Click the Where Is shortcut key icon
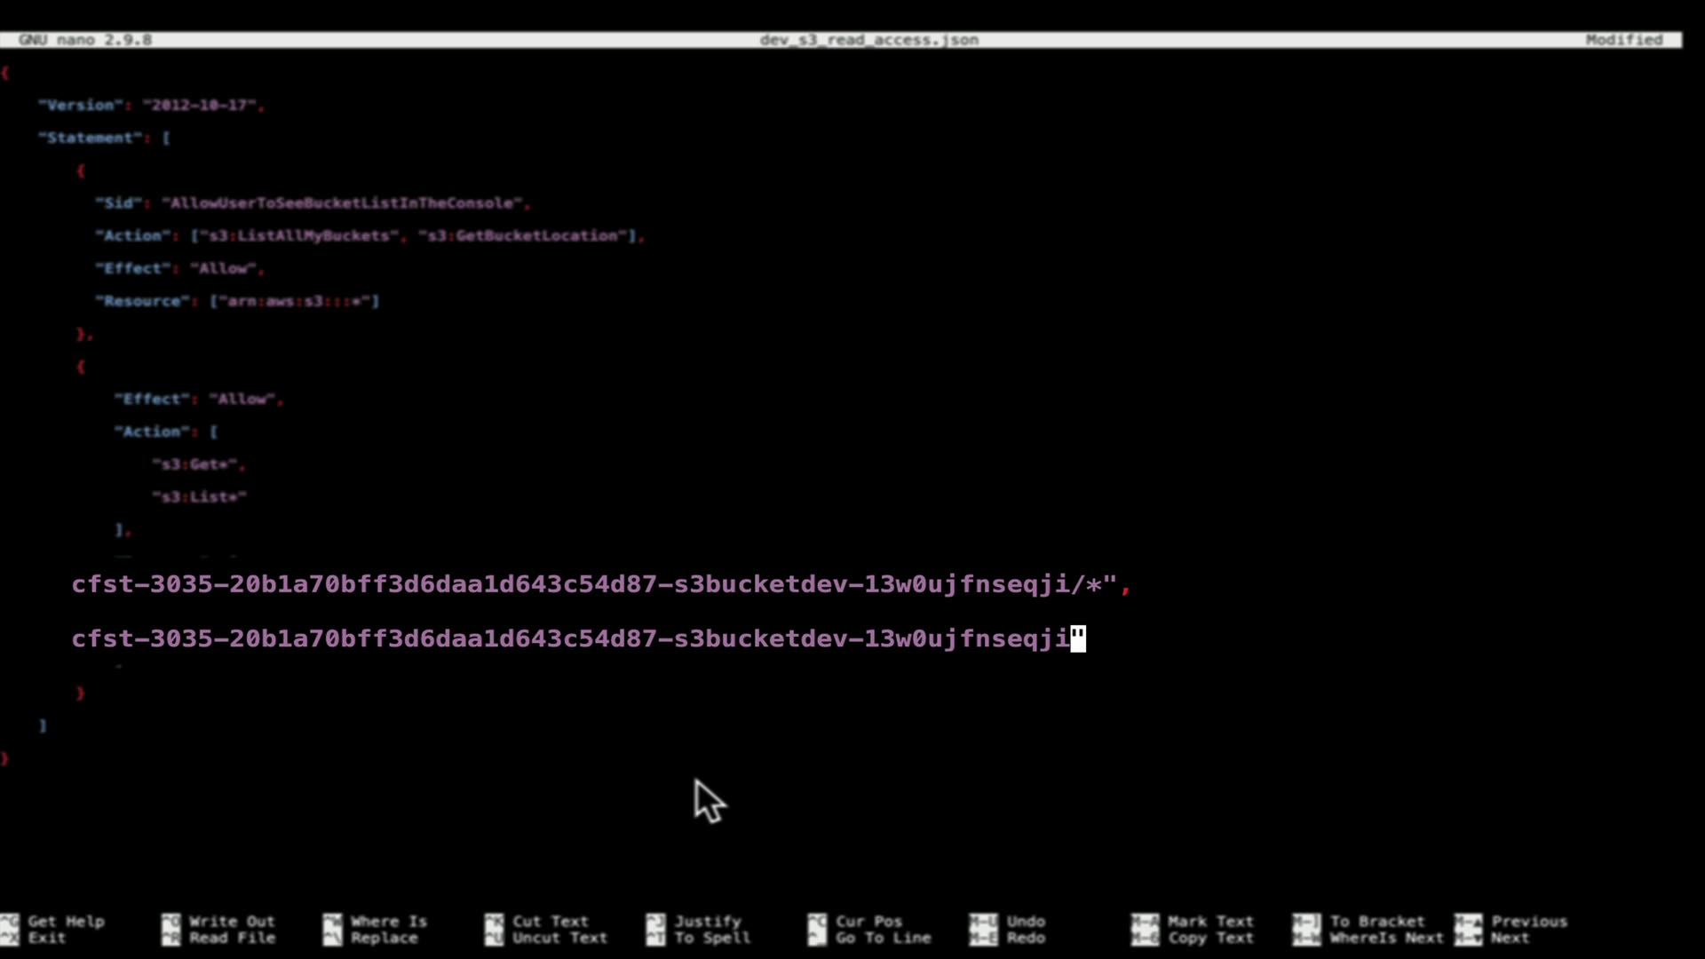Screen dimensions: 1705x959 332,922
